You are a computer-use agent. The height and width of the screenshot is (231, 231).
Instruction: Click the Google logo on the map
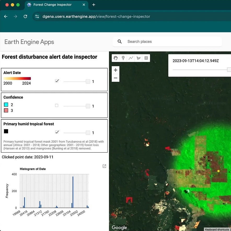[119, 228]
